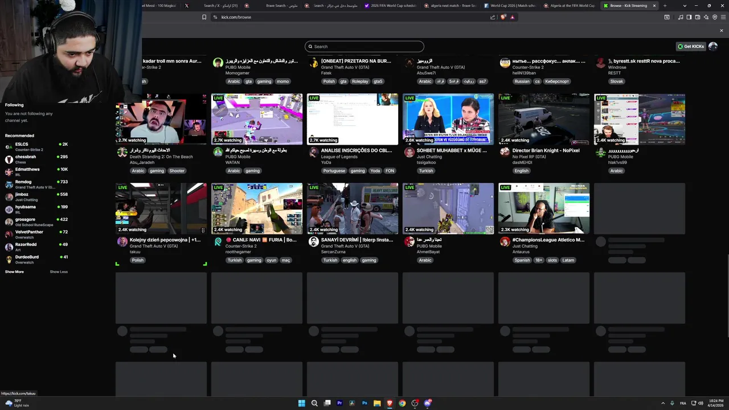Open the CANLI NAVI FURIA stream thumbnail

click(x=257, y=208)
